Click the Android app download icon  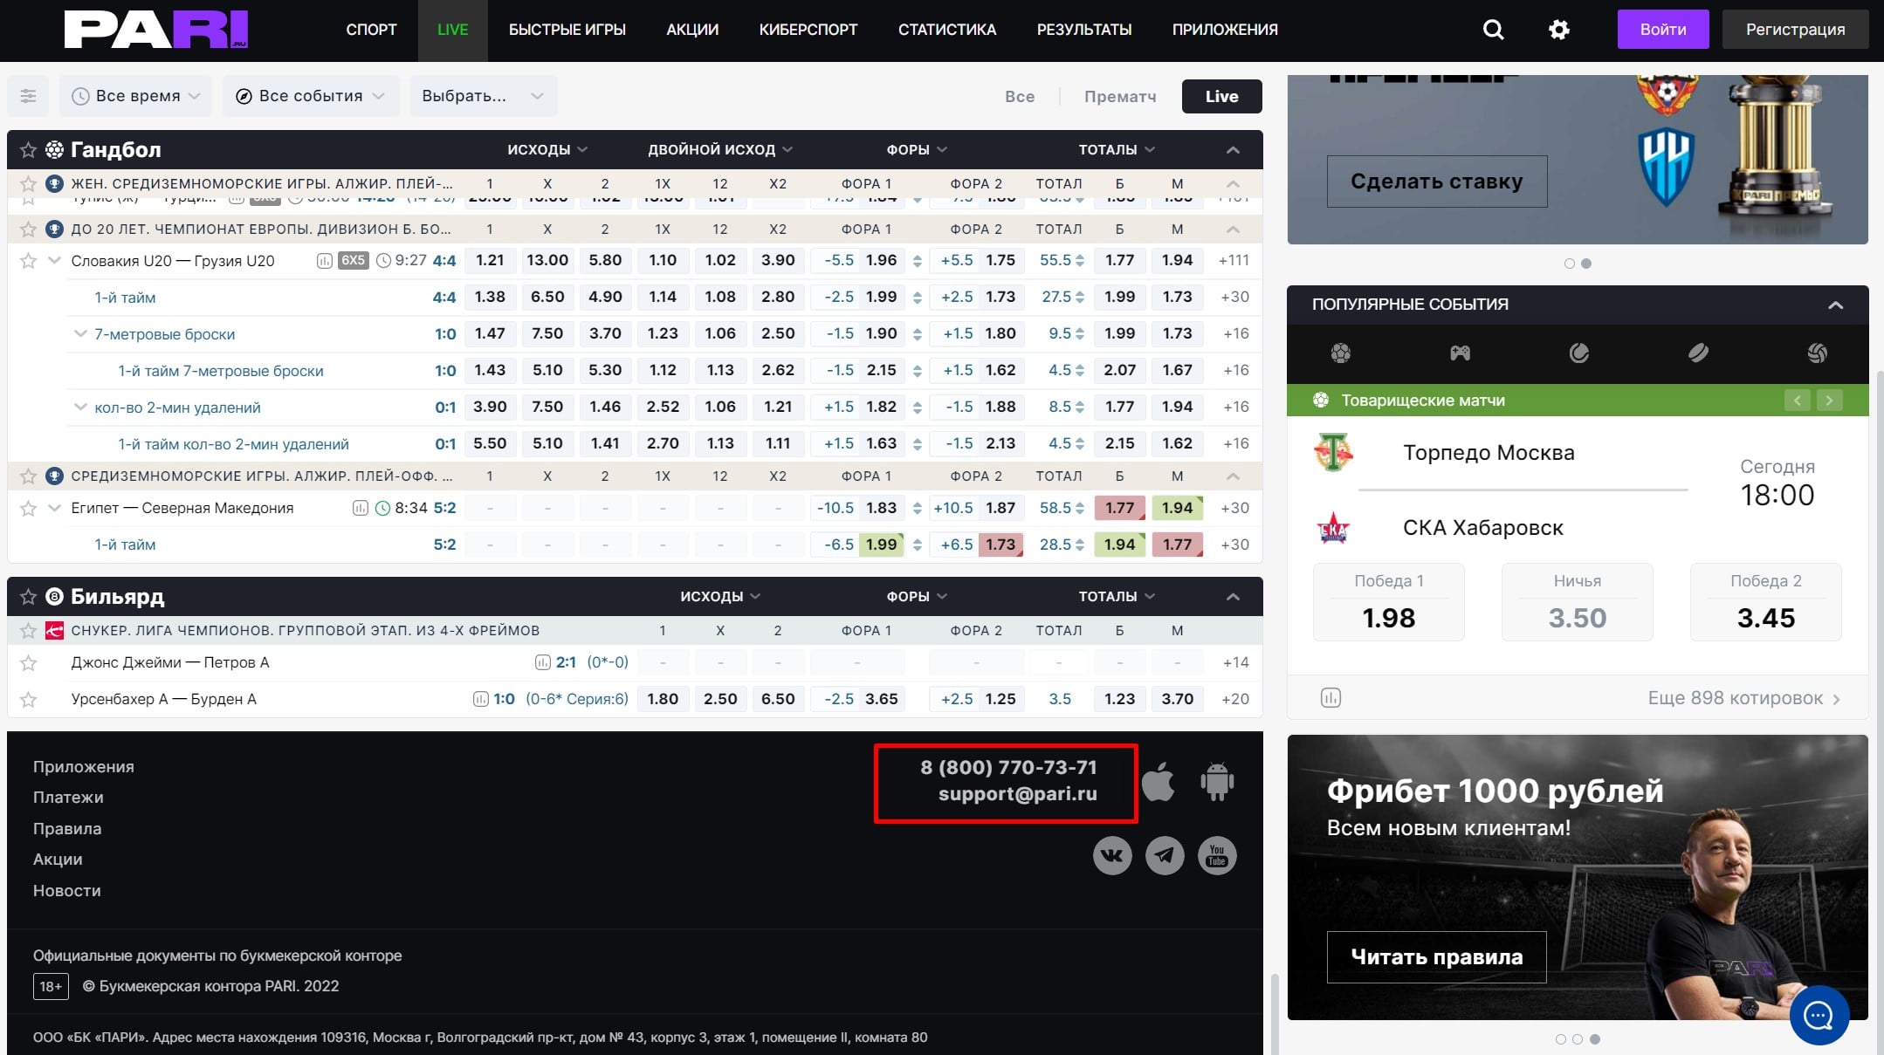pyautogui.click(x=1217, y=781)
